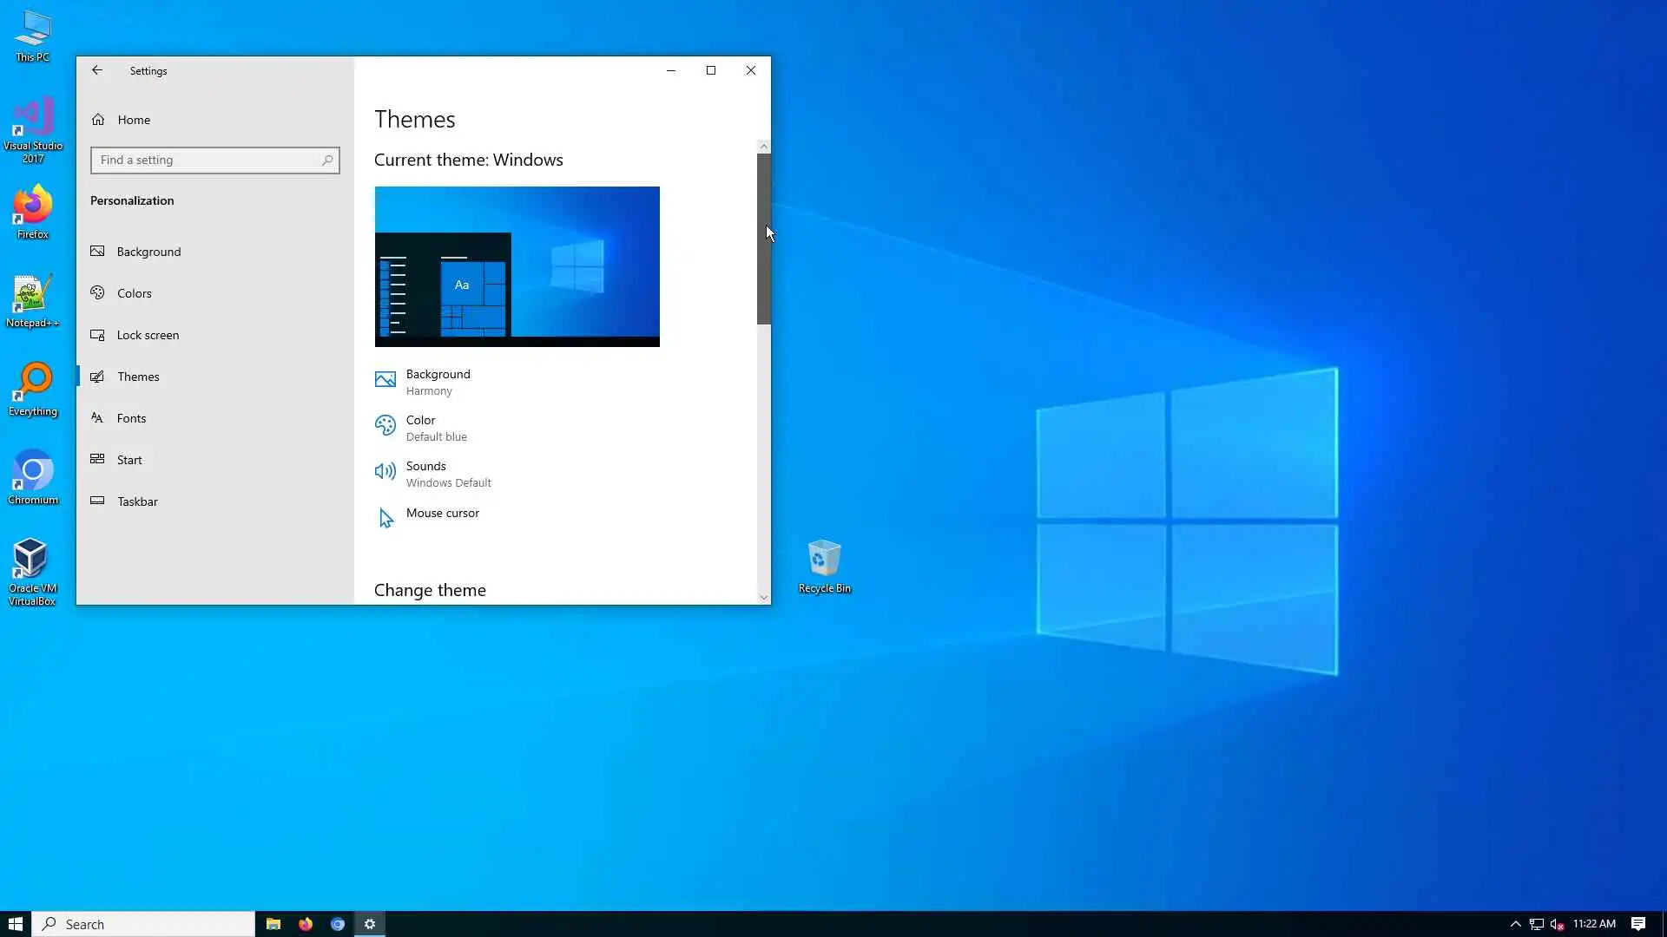Click the Sounds speaker icon
Viewport: 1667px width, 937px height.
[385, 471]
